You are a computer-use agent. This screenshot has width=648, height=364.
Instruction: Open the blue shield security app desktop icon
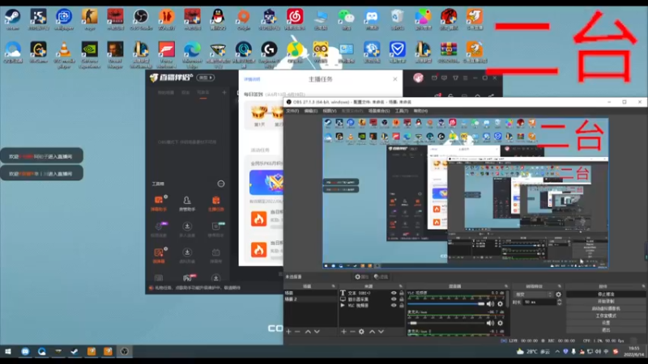(x=397, y=53)
